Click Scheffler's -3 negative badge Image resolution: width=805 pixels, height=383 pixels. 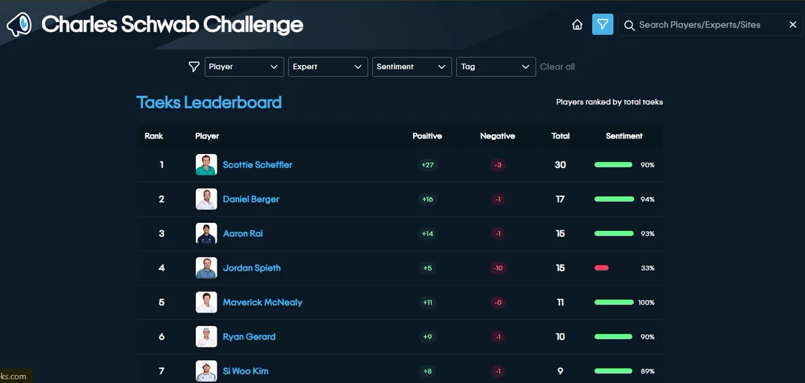(498, 165)
